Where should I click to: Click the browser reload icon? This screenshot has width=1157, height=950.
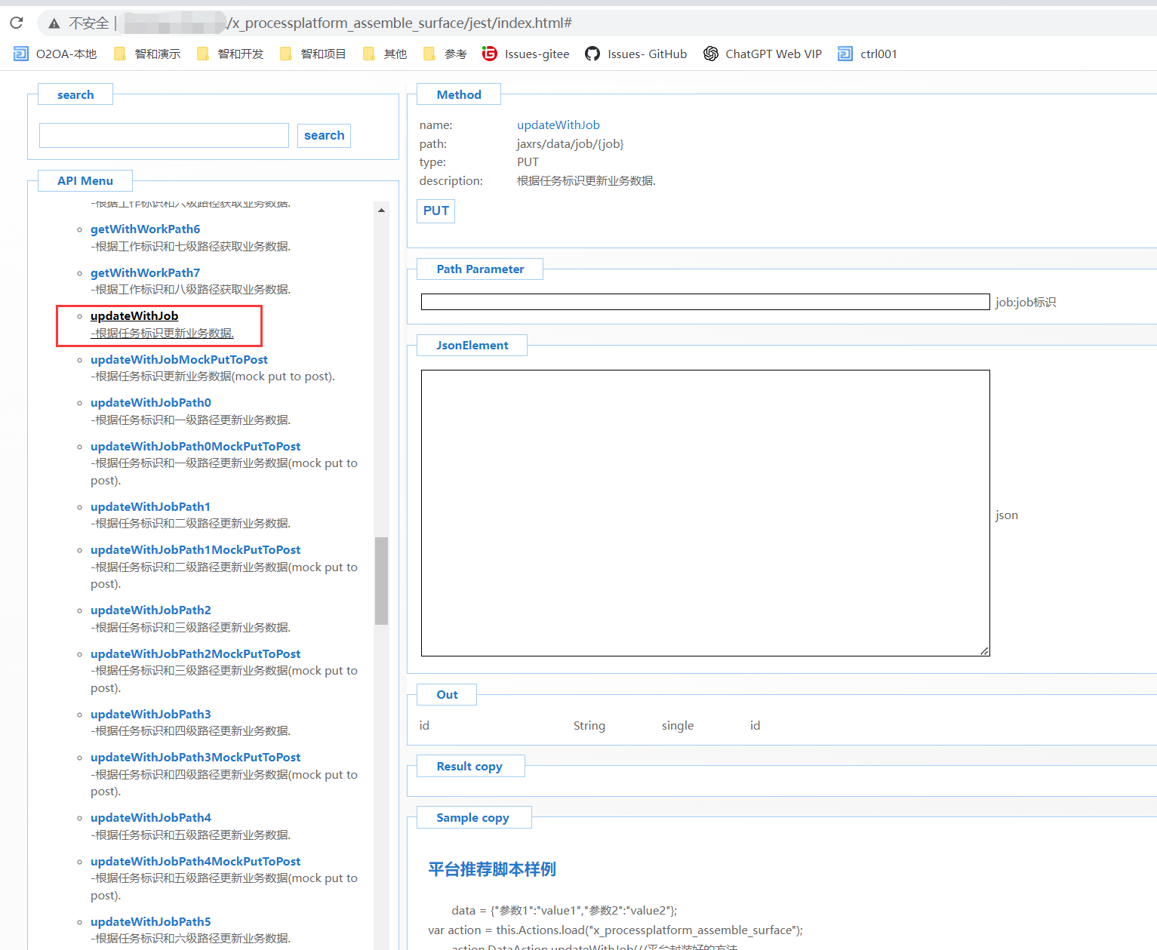[x=17, y=23]
